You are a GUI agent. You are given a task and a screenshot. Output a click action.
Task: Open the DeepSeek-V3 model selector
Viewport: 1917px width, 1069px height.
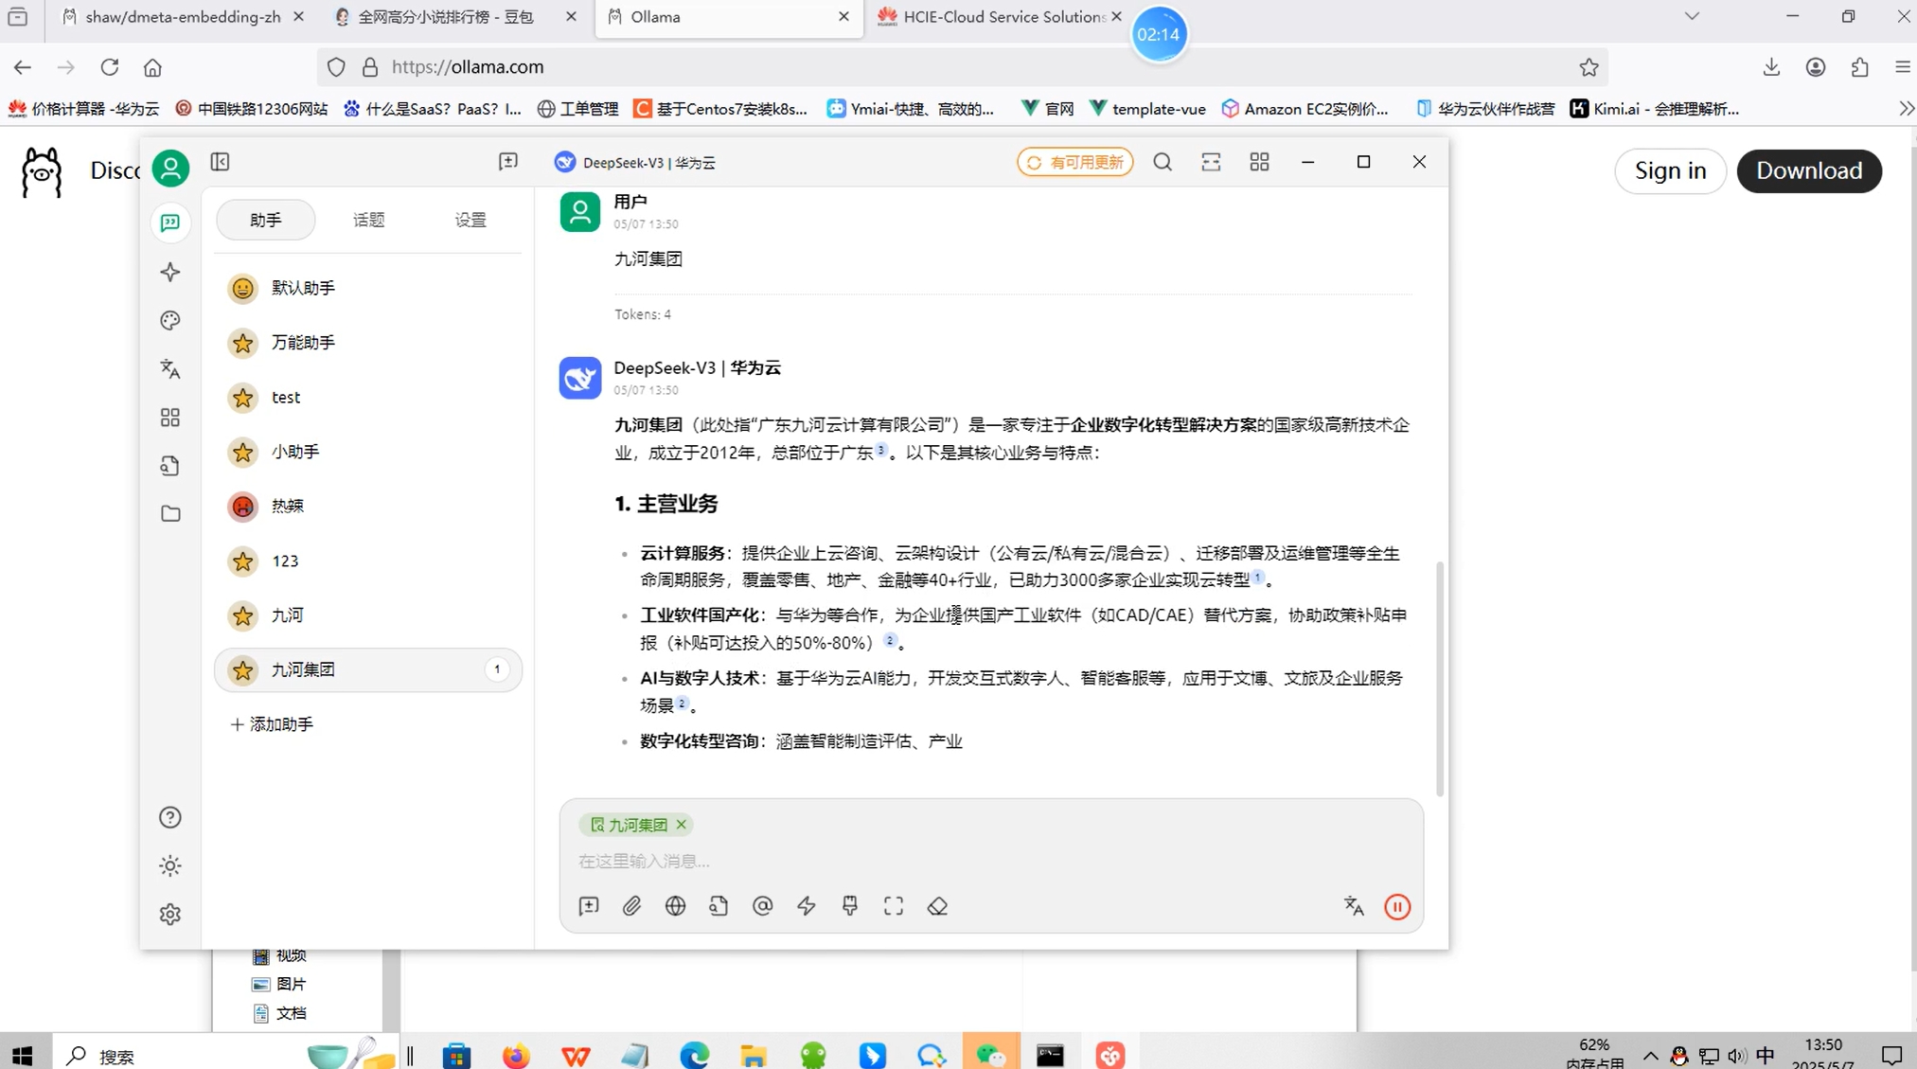click(635, 163)
